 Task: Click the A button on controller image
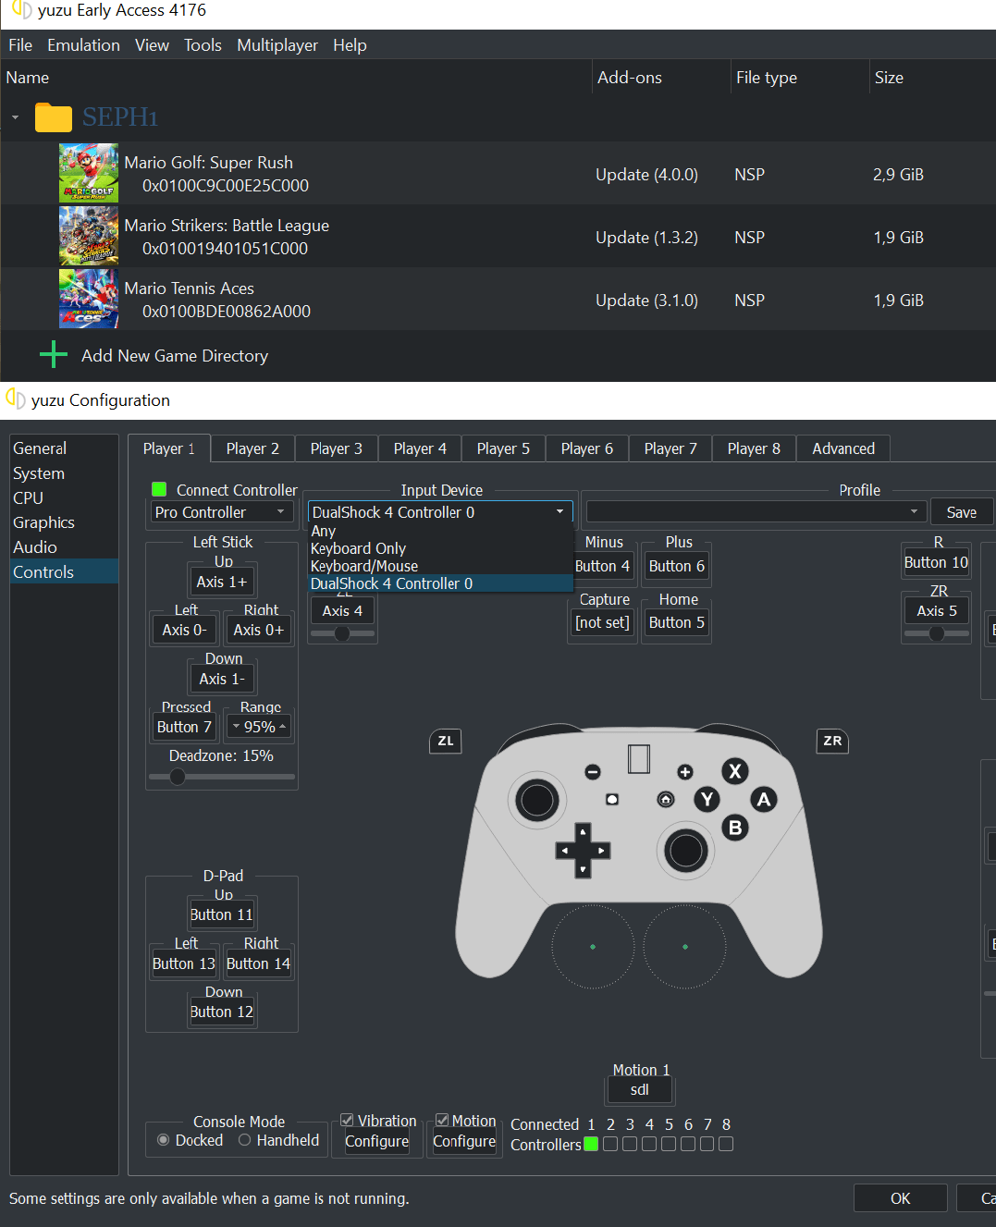pos(764,800)
